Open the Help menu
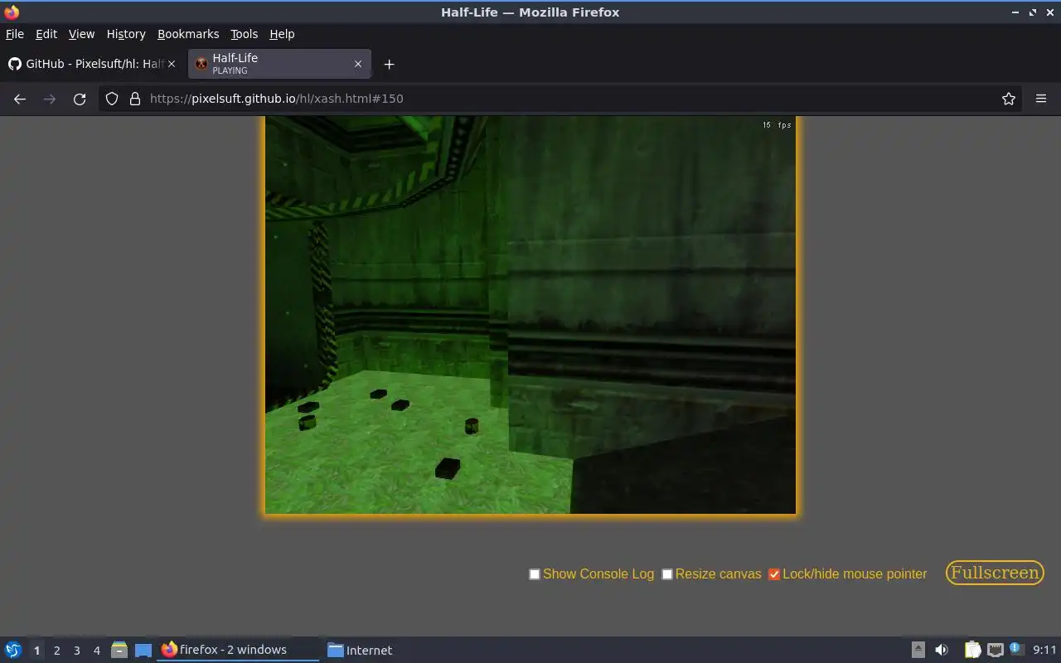The height and width of the screenshot is (663, 1061). 282,34
